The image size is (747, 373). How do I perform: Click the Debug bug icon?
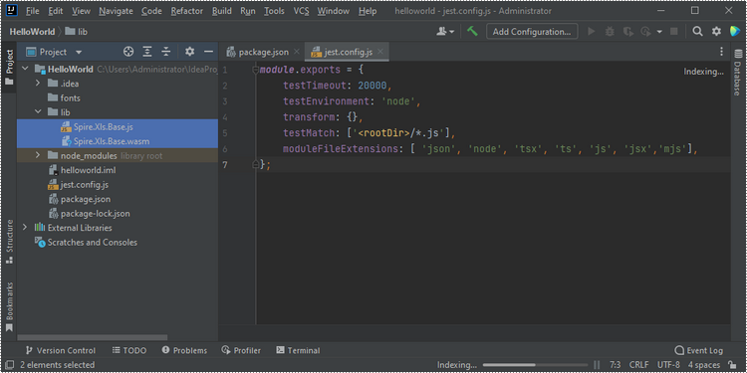tap(610, 32)
